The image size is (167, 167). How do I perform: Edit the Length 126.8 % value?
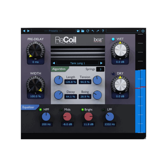(71, 82)
